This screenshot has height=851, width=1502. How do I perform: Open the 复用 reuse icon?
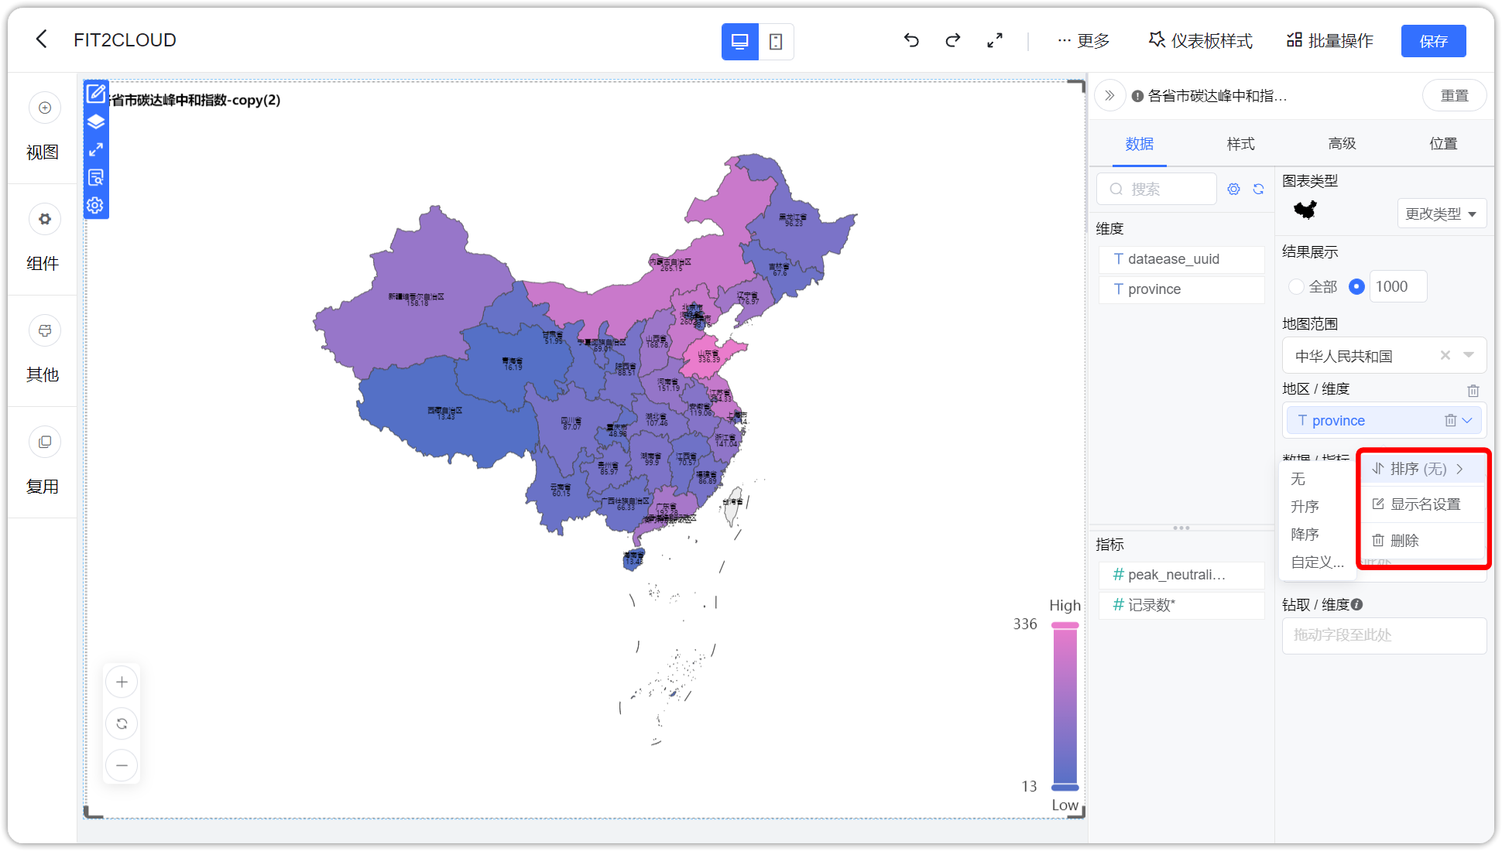click(45, 442)
